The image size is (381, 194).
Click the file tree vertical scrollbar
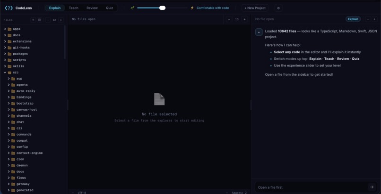click(x=65, y=42)
